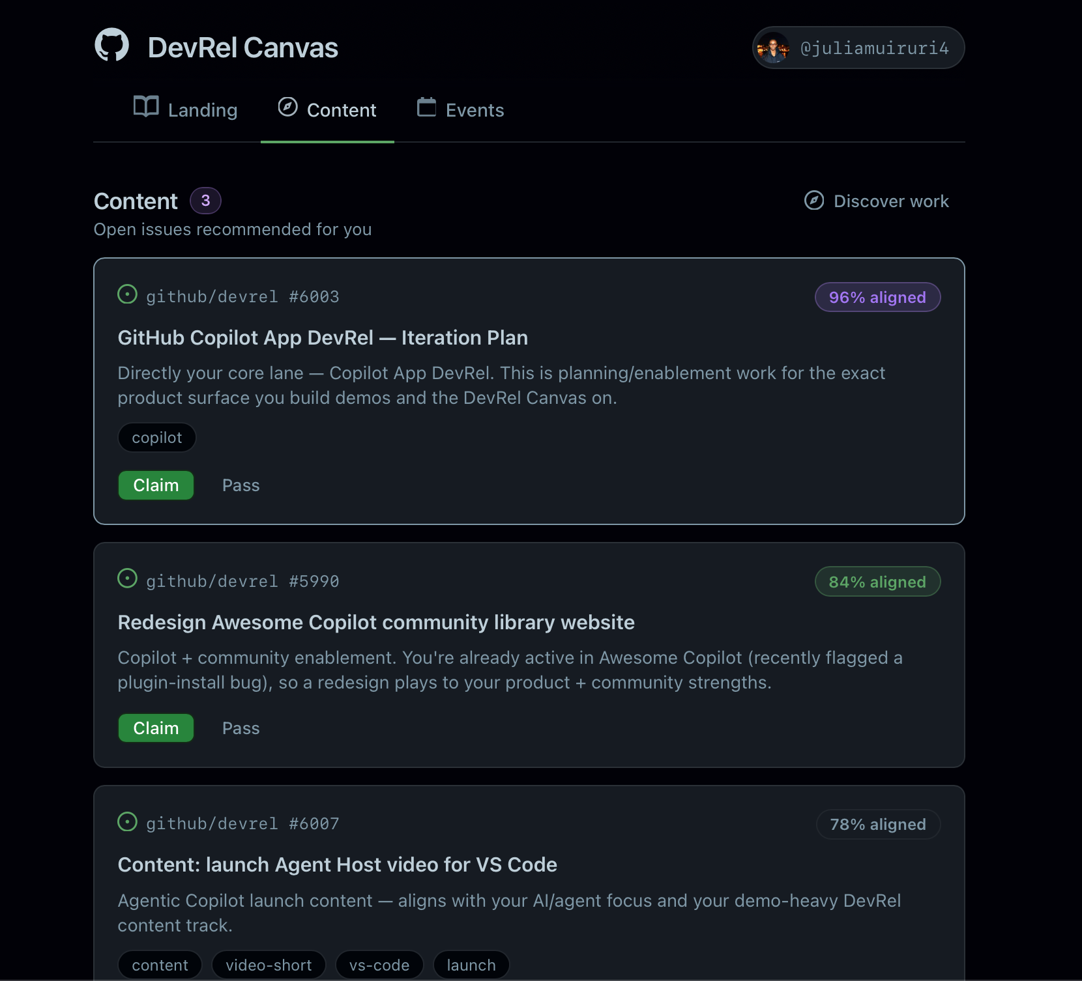Image resolution: width=1082 pixels, height=981 pixels.
Task: Click the 84% aligned badge
Action: coord(877,582)
